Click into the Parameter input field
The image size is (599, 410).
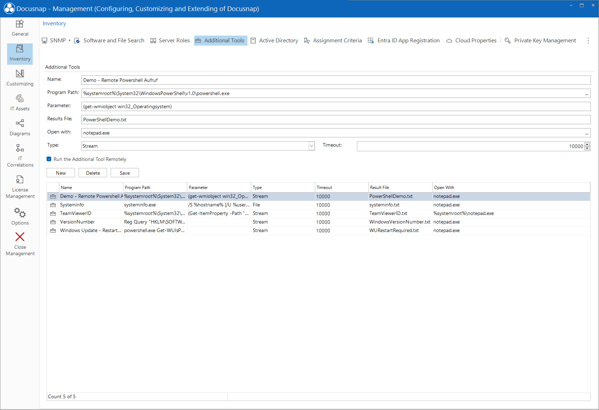336,106
